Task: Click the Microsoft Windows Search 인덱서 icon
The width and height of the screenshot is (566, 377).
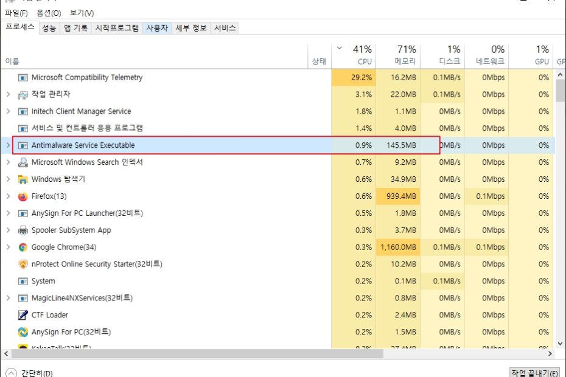Action: (23, 162)
